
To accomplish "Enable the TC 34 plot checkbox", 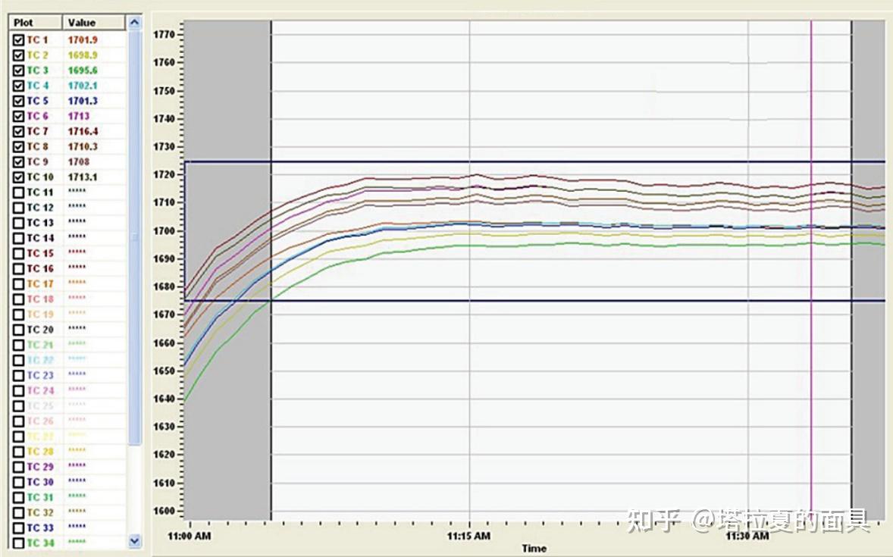I will point(18,543).
